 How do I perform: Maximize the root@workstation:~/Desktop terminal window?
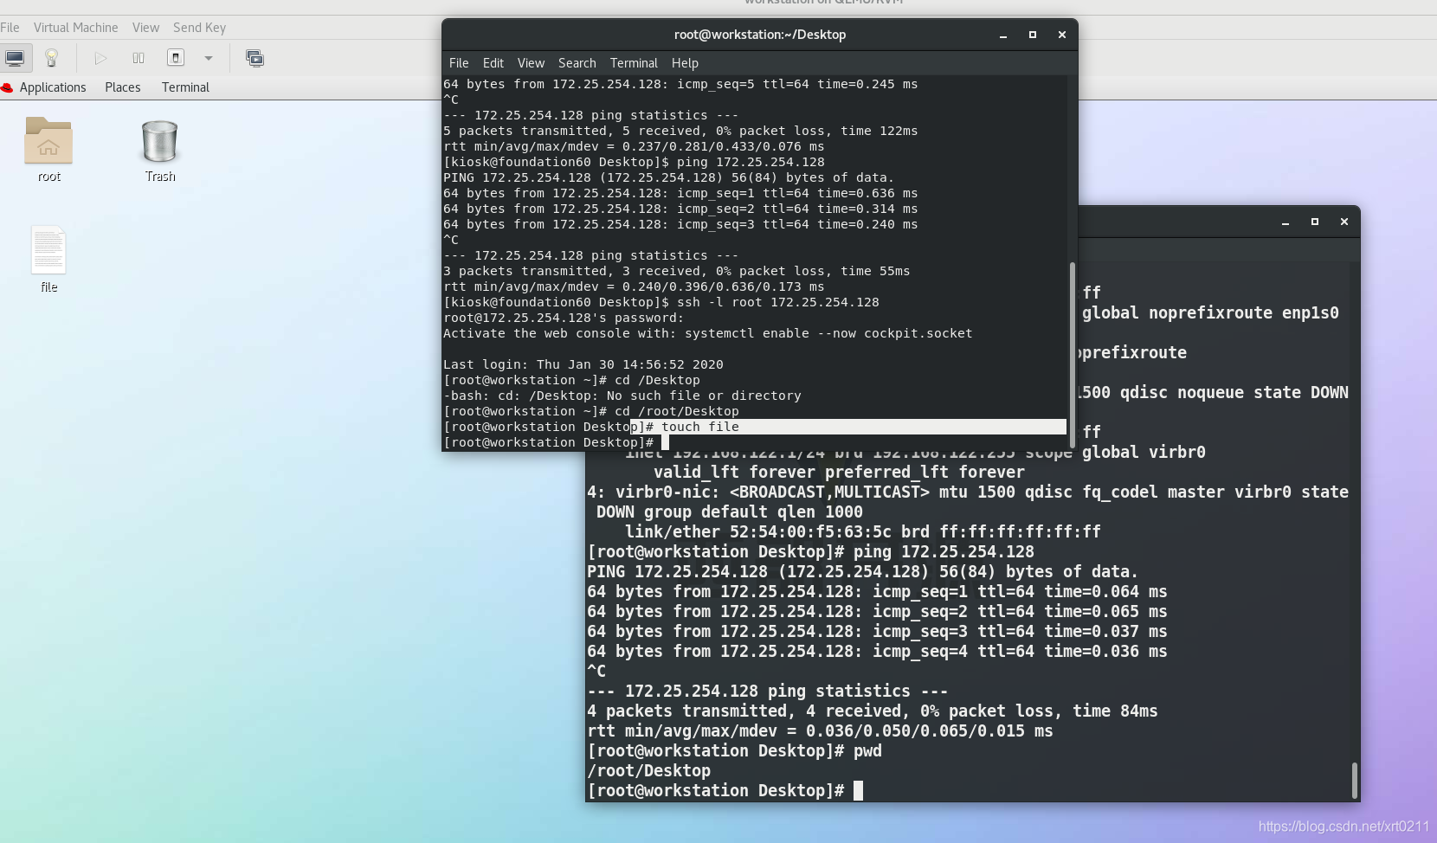1032,35
